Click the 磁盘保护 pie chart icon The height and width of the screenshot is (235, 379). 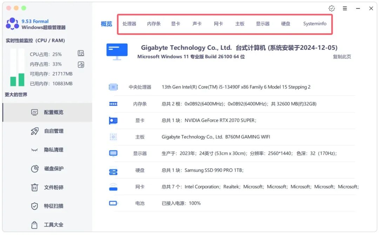tap(34, 169)
